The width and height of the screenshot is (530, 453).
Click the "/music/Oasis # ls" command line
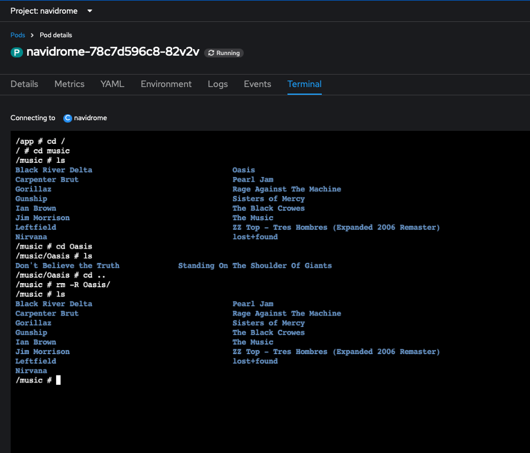(54, 256)
